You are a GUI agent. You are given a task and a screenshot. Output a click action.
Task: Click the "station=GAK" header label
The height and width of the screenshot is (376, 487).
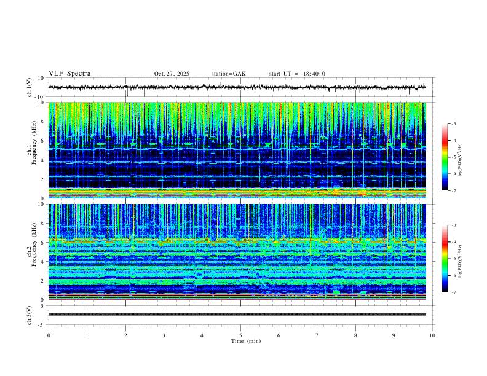tap(228, 74)
